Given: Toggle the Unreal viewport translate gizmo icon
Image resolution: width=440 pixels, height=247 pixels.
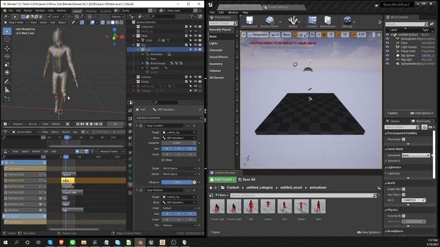Looking at the screenshot, I should coord(295,35).
